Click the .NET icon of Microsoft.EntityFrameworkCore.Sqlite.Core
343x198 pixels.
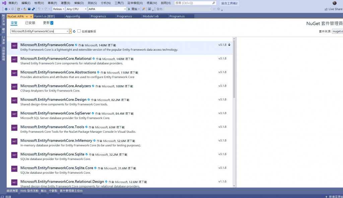[x=14, y=169]
